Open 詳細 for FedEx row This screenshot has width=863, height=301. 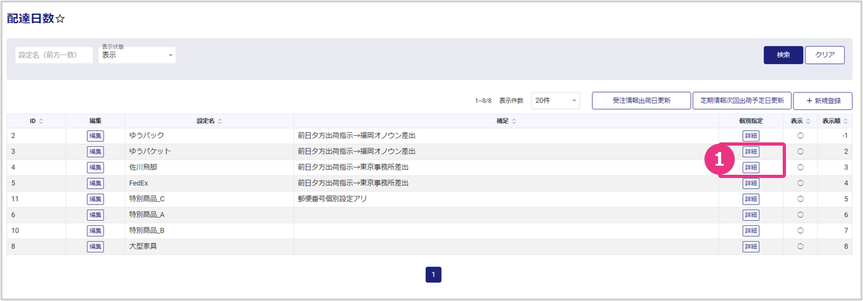[751, 183]
